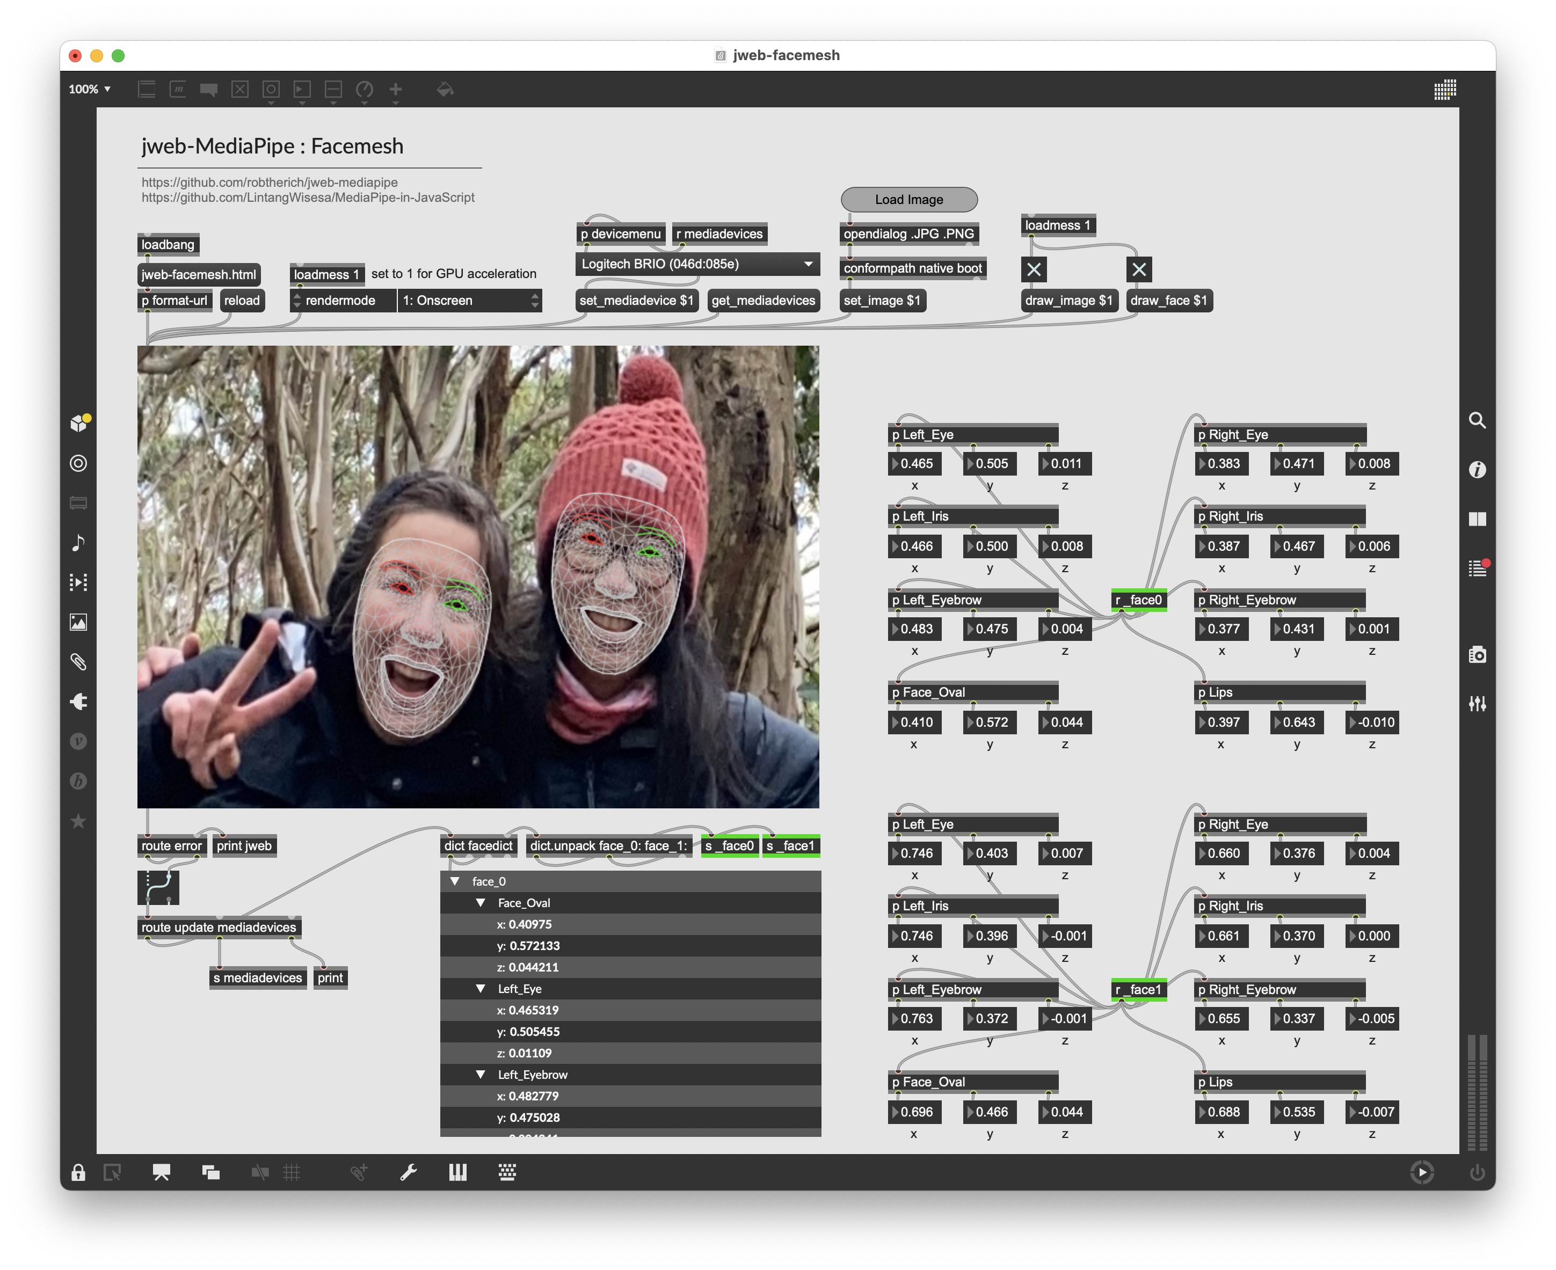Click the calendar grid icon top right
Viewport: 1556px width, 1270px height.
[x=1445, y=89]
